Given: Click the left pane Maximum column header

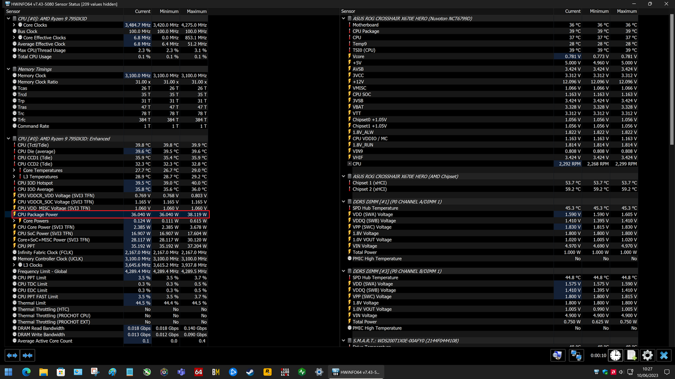Looking at the screenshot, I should click(x=194, y=11).
